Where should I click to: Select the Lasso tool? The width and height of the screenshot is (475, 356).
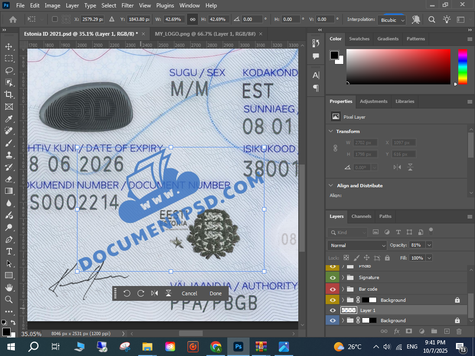pyautogui.click(x=9, y=70)
